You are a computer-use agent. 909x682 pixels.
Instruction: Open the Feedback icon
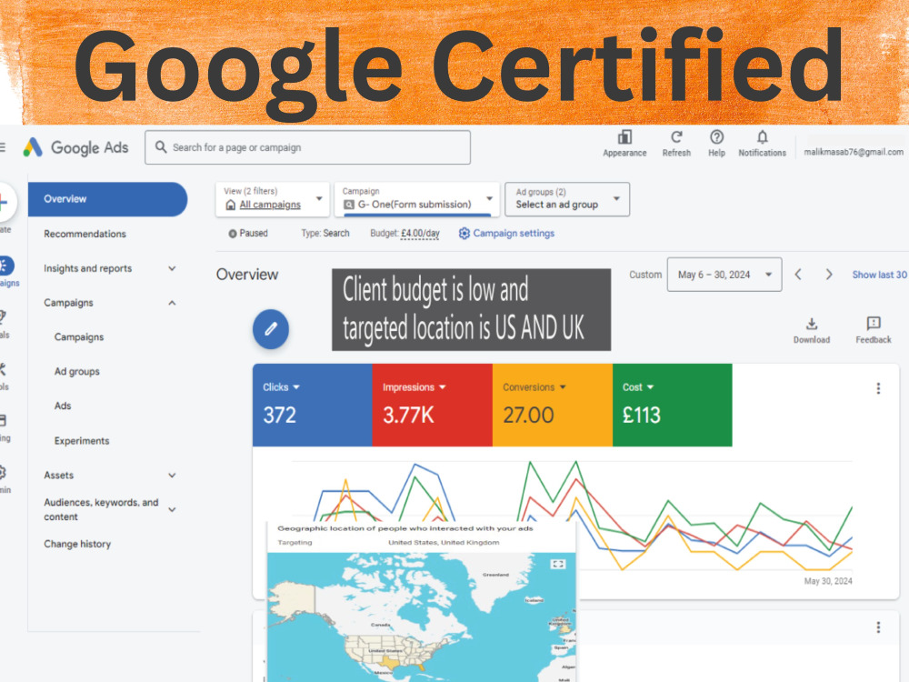(x=873, y=330)
